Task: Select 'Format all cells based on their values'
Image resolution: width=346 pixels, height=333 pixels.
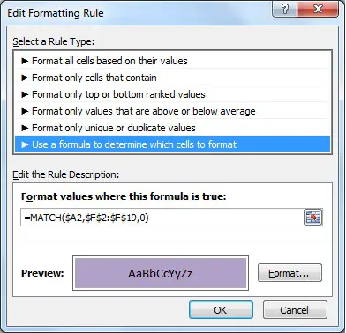Action: tap(173, 61)
